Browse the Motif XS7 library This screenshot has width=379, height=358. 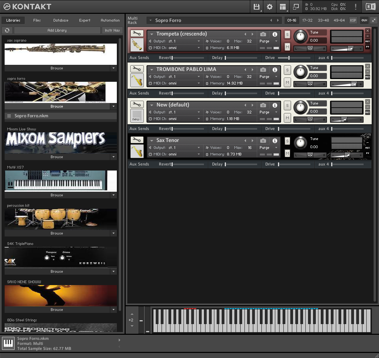click(57, 195)
